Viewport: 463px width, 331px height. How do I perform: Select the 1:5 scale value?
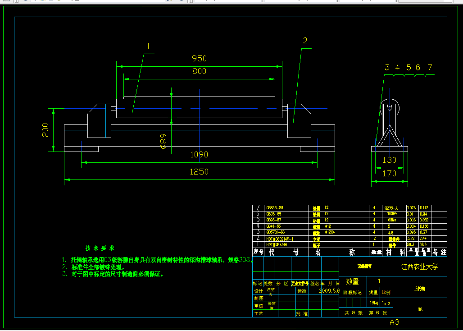[x=386, y=303]
